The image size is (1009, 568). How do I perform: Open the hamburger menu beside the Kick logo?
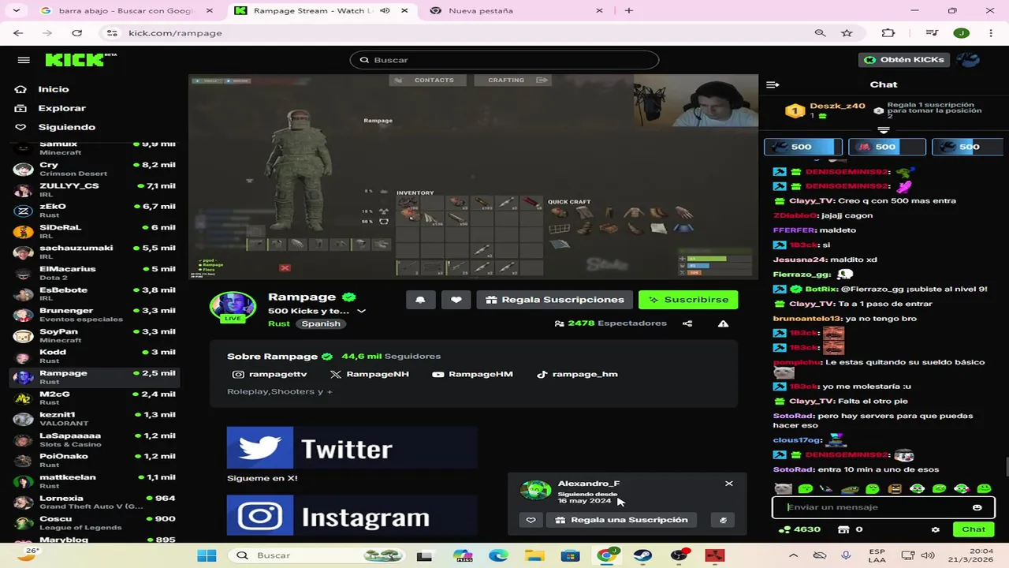pos(24,60)
